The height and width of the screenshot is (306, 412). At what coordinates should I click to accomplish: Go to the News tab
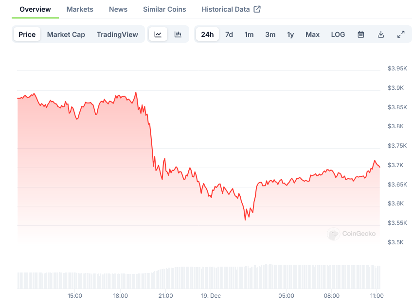point(118,9)
